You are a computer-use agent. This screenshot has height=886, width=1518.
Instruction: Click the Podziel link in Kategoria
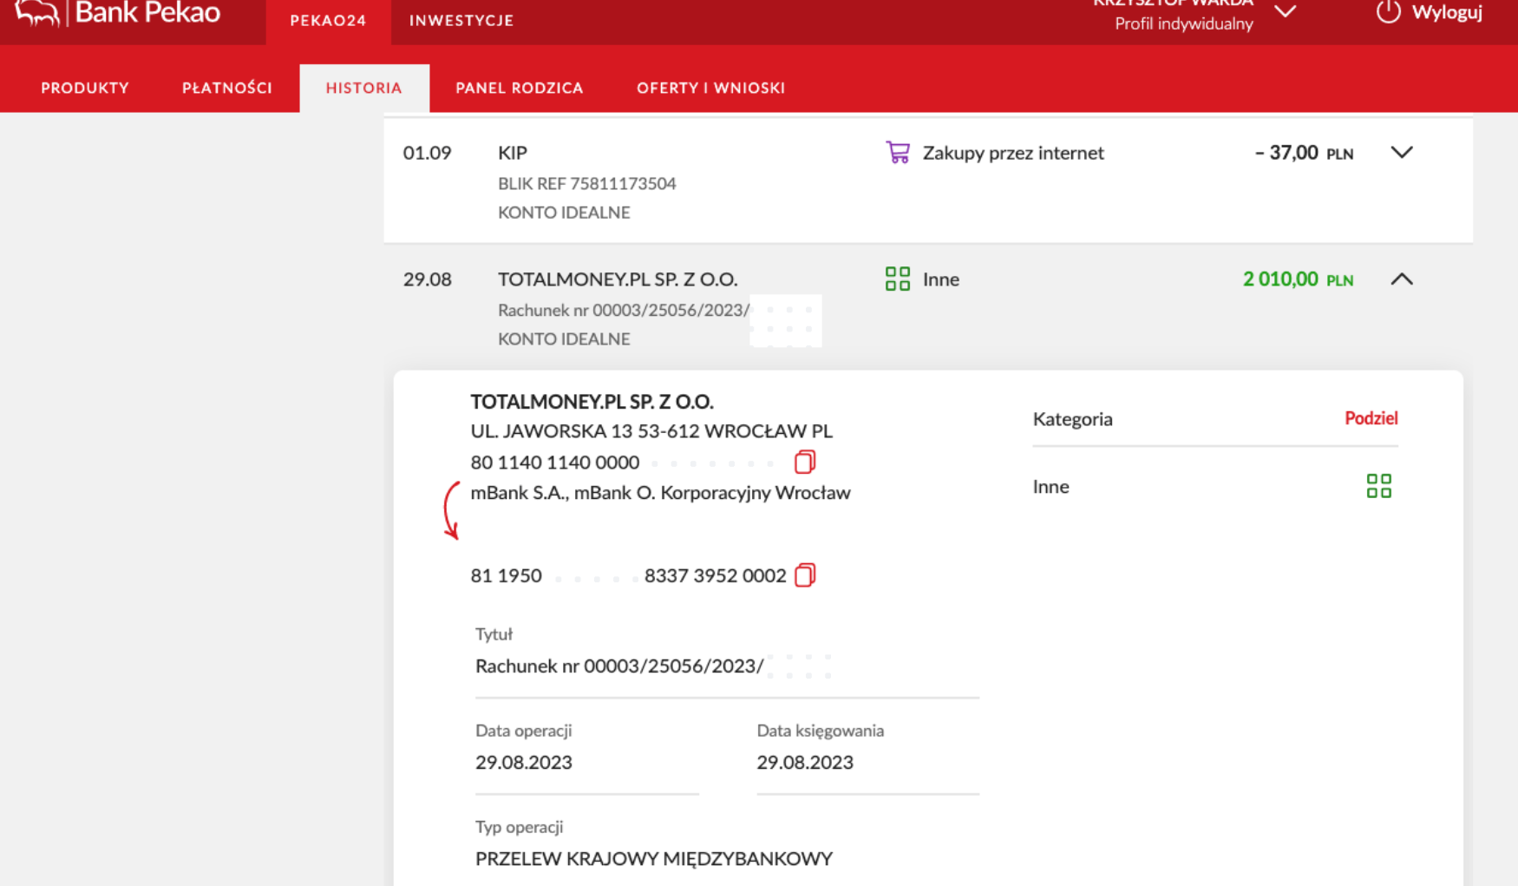(x=1371, y=418)
